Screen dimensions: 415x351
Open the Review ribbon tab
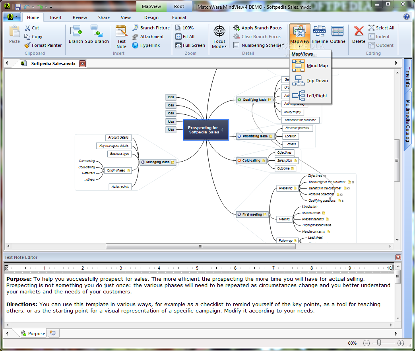point(80,17)
